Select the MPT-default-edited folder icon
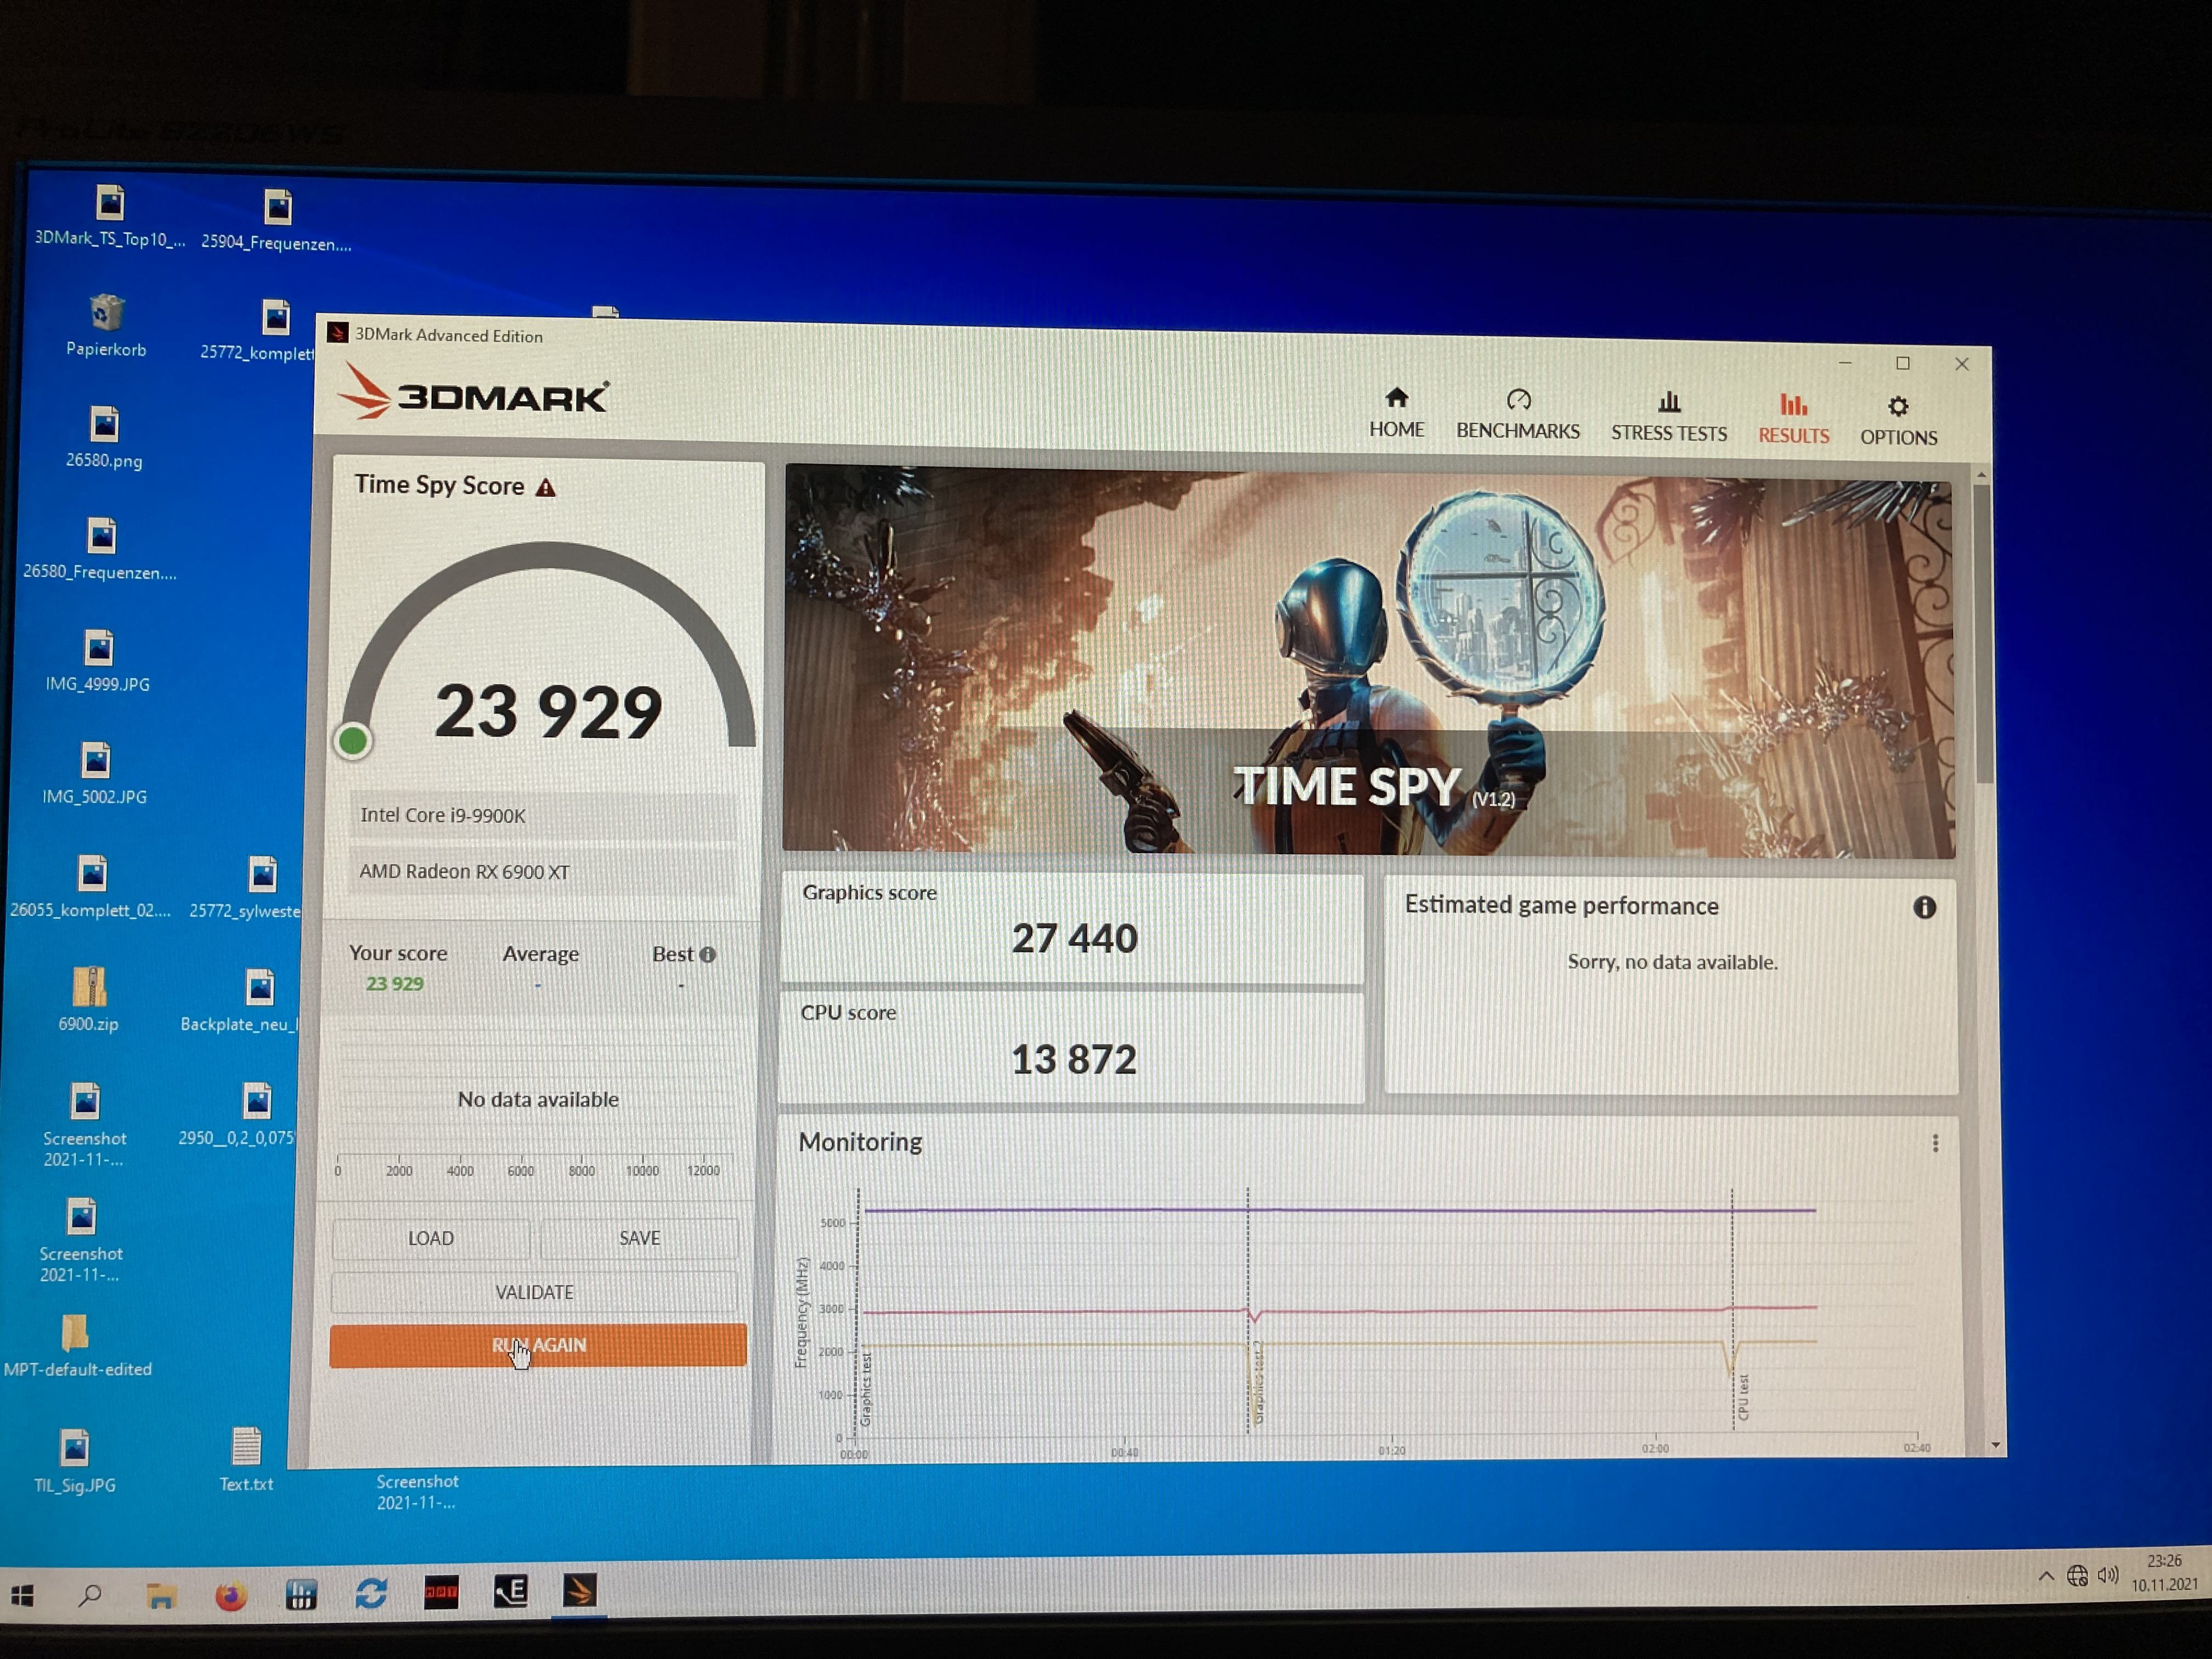The height and width of the screenshot is (1659, 2212). coord(77,1346)
